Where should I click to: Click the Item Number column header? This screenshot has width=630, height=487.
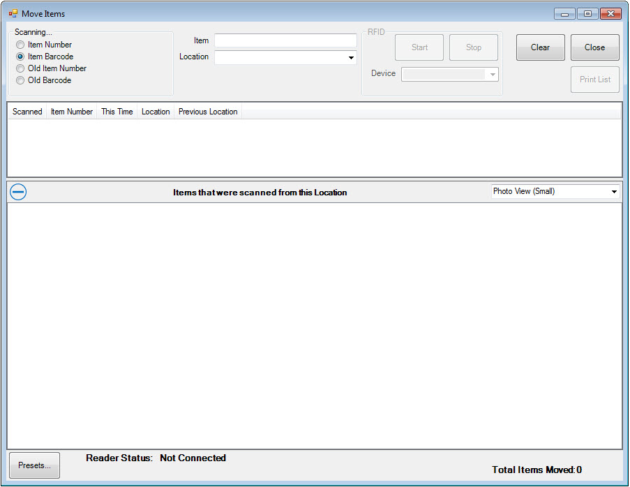(72, 112)
